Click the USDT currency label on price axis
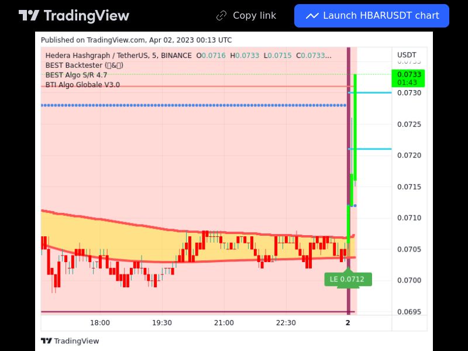This screenshot has width=468, height=351. pos(407,55)
